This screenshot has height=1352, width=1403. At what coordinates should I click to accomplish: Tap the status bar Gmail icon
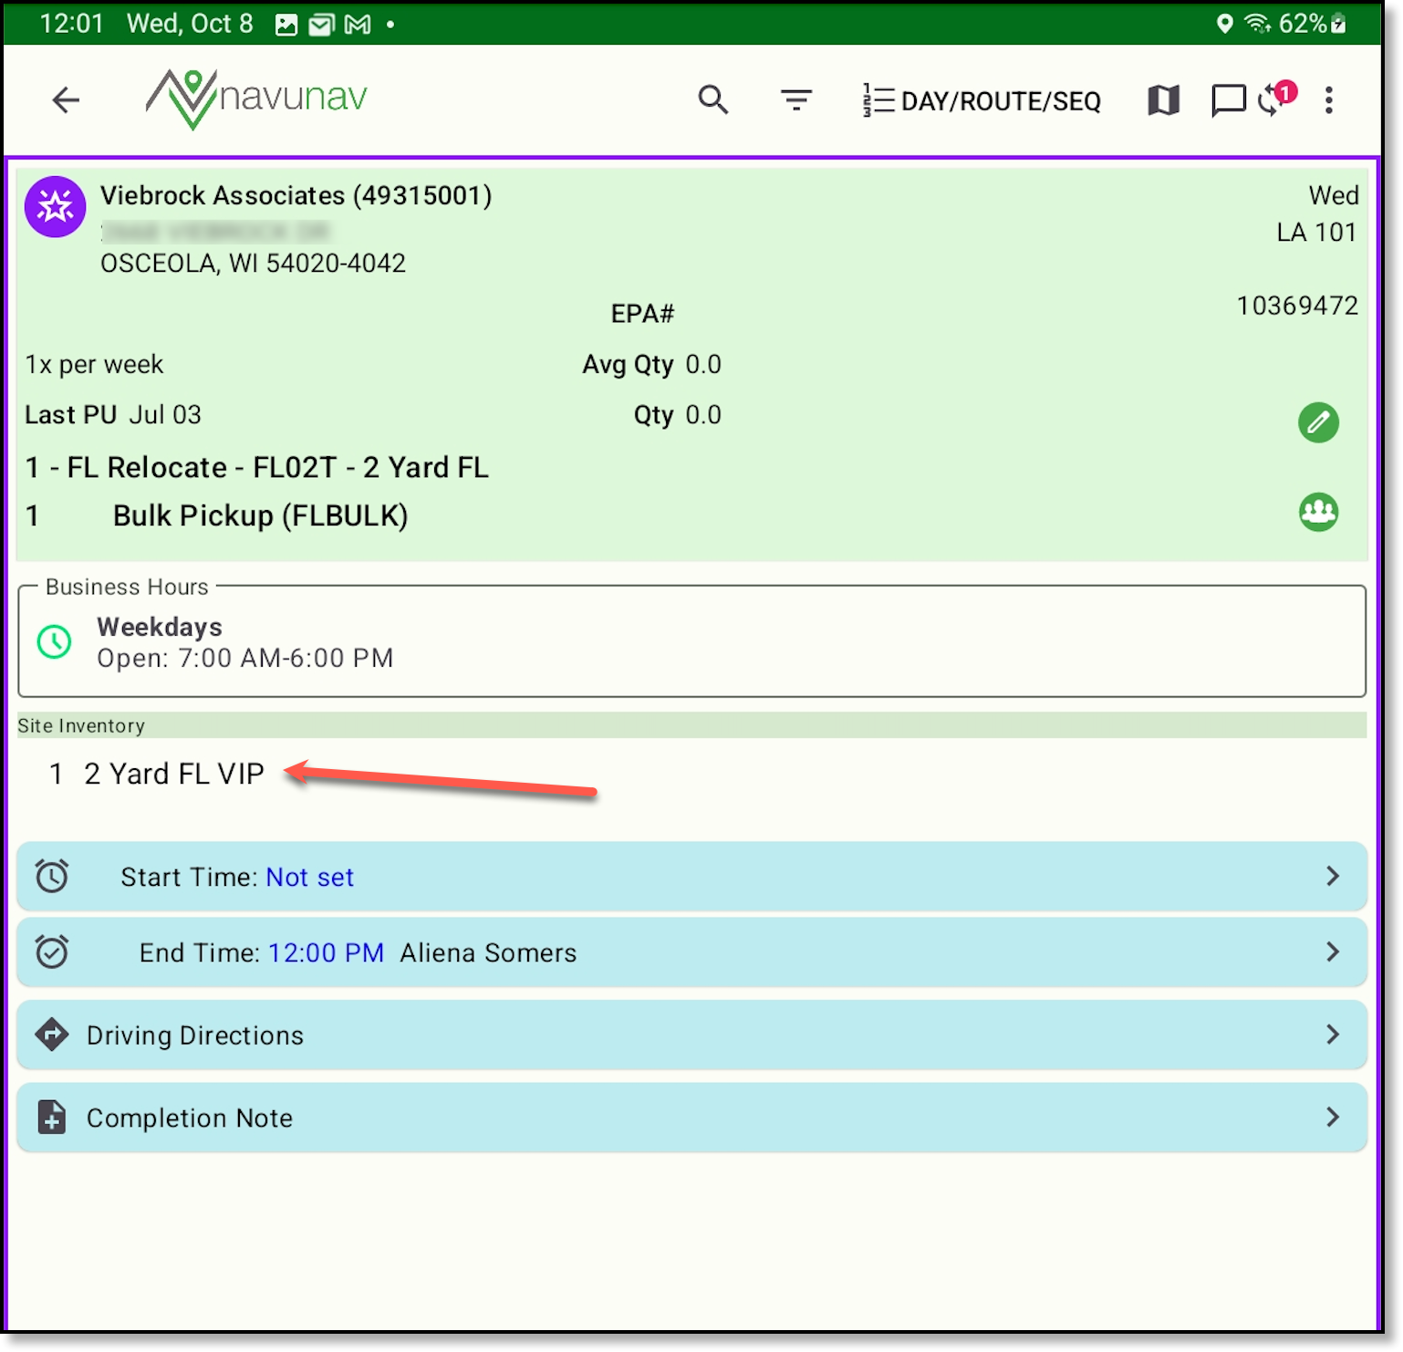pos(358,25)
